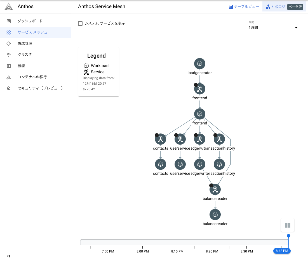
Task: Click the 8:42 PM time marker
Action: [282, 251]
